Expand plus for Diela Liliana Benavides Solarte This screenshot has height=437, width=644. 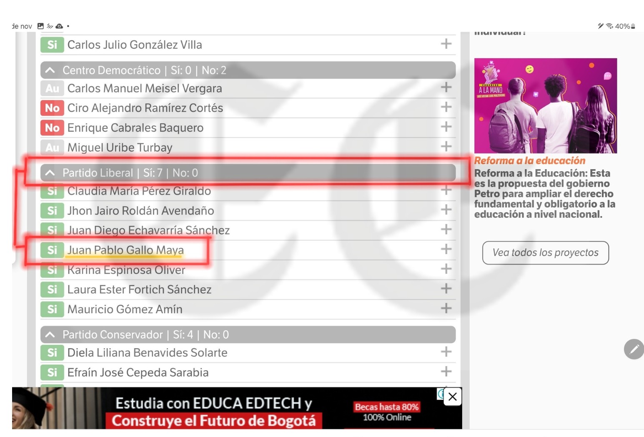[x=446, y=352]
